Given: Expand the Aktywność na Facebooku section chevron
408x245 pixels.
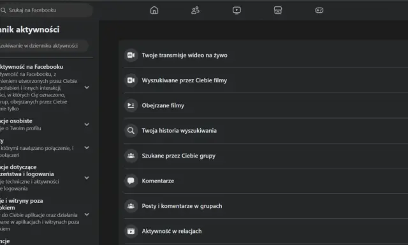Looking at the screenshot, I should [87, 87].
